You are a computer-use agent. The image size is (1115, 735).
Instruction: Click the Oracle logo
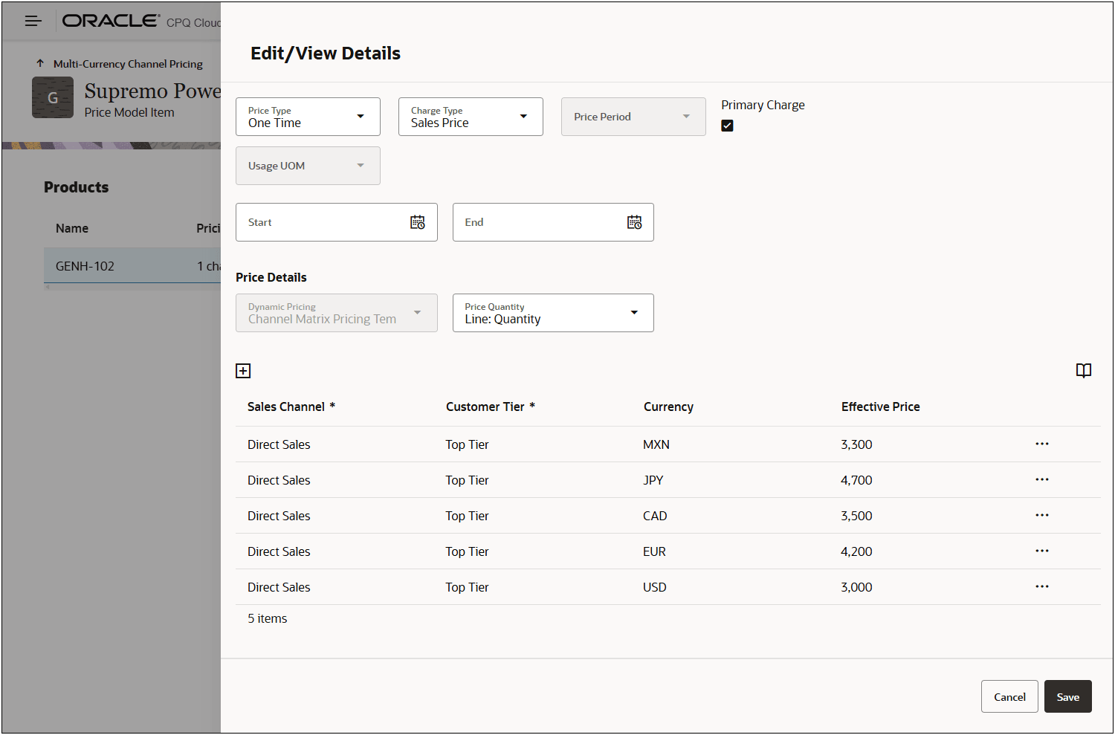(111, 21)
